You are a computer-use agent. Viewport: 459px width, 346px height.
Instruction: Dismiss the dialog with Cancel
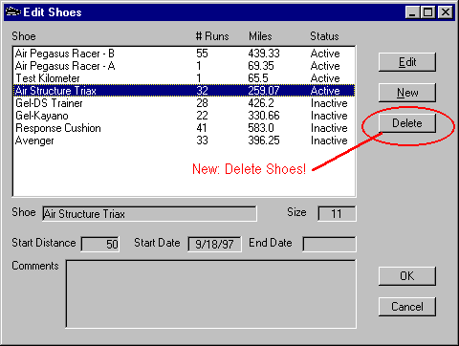[x=407, y=307]
